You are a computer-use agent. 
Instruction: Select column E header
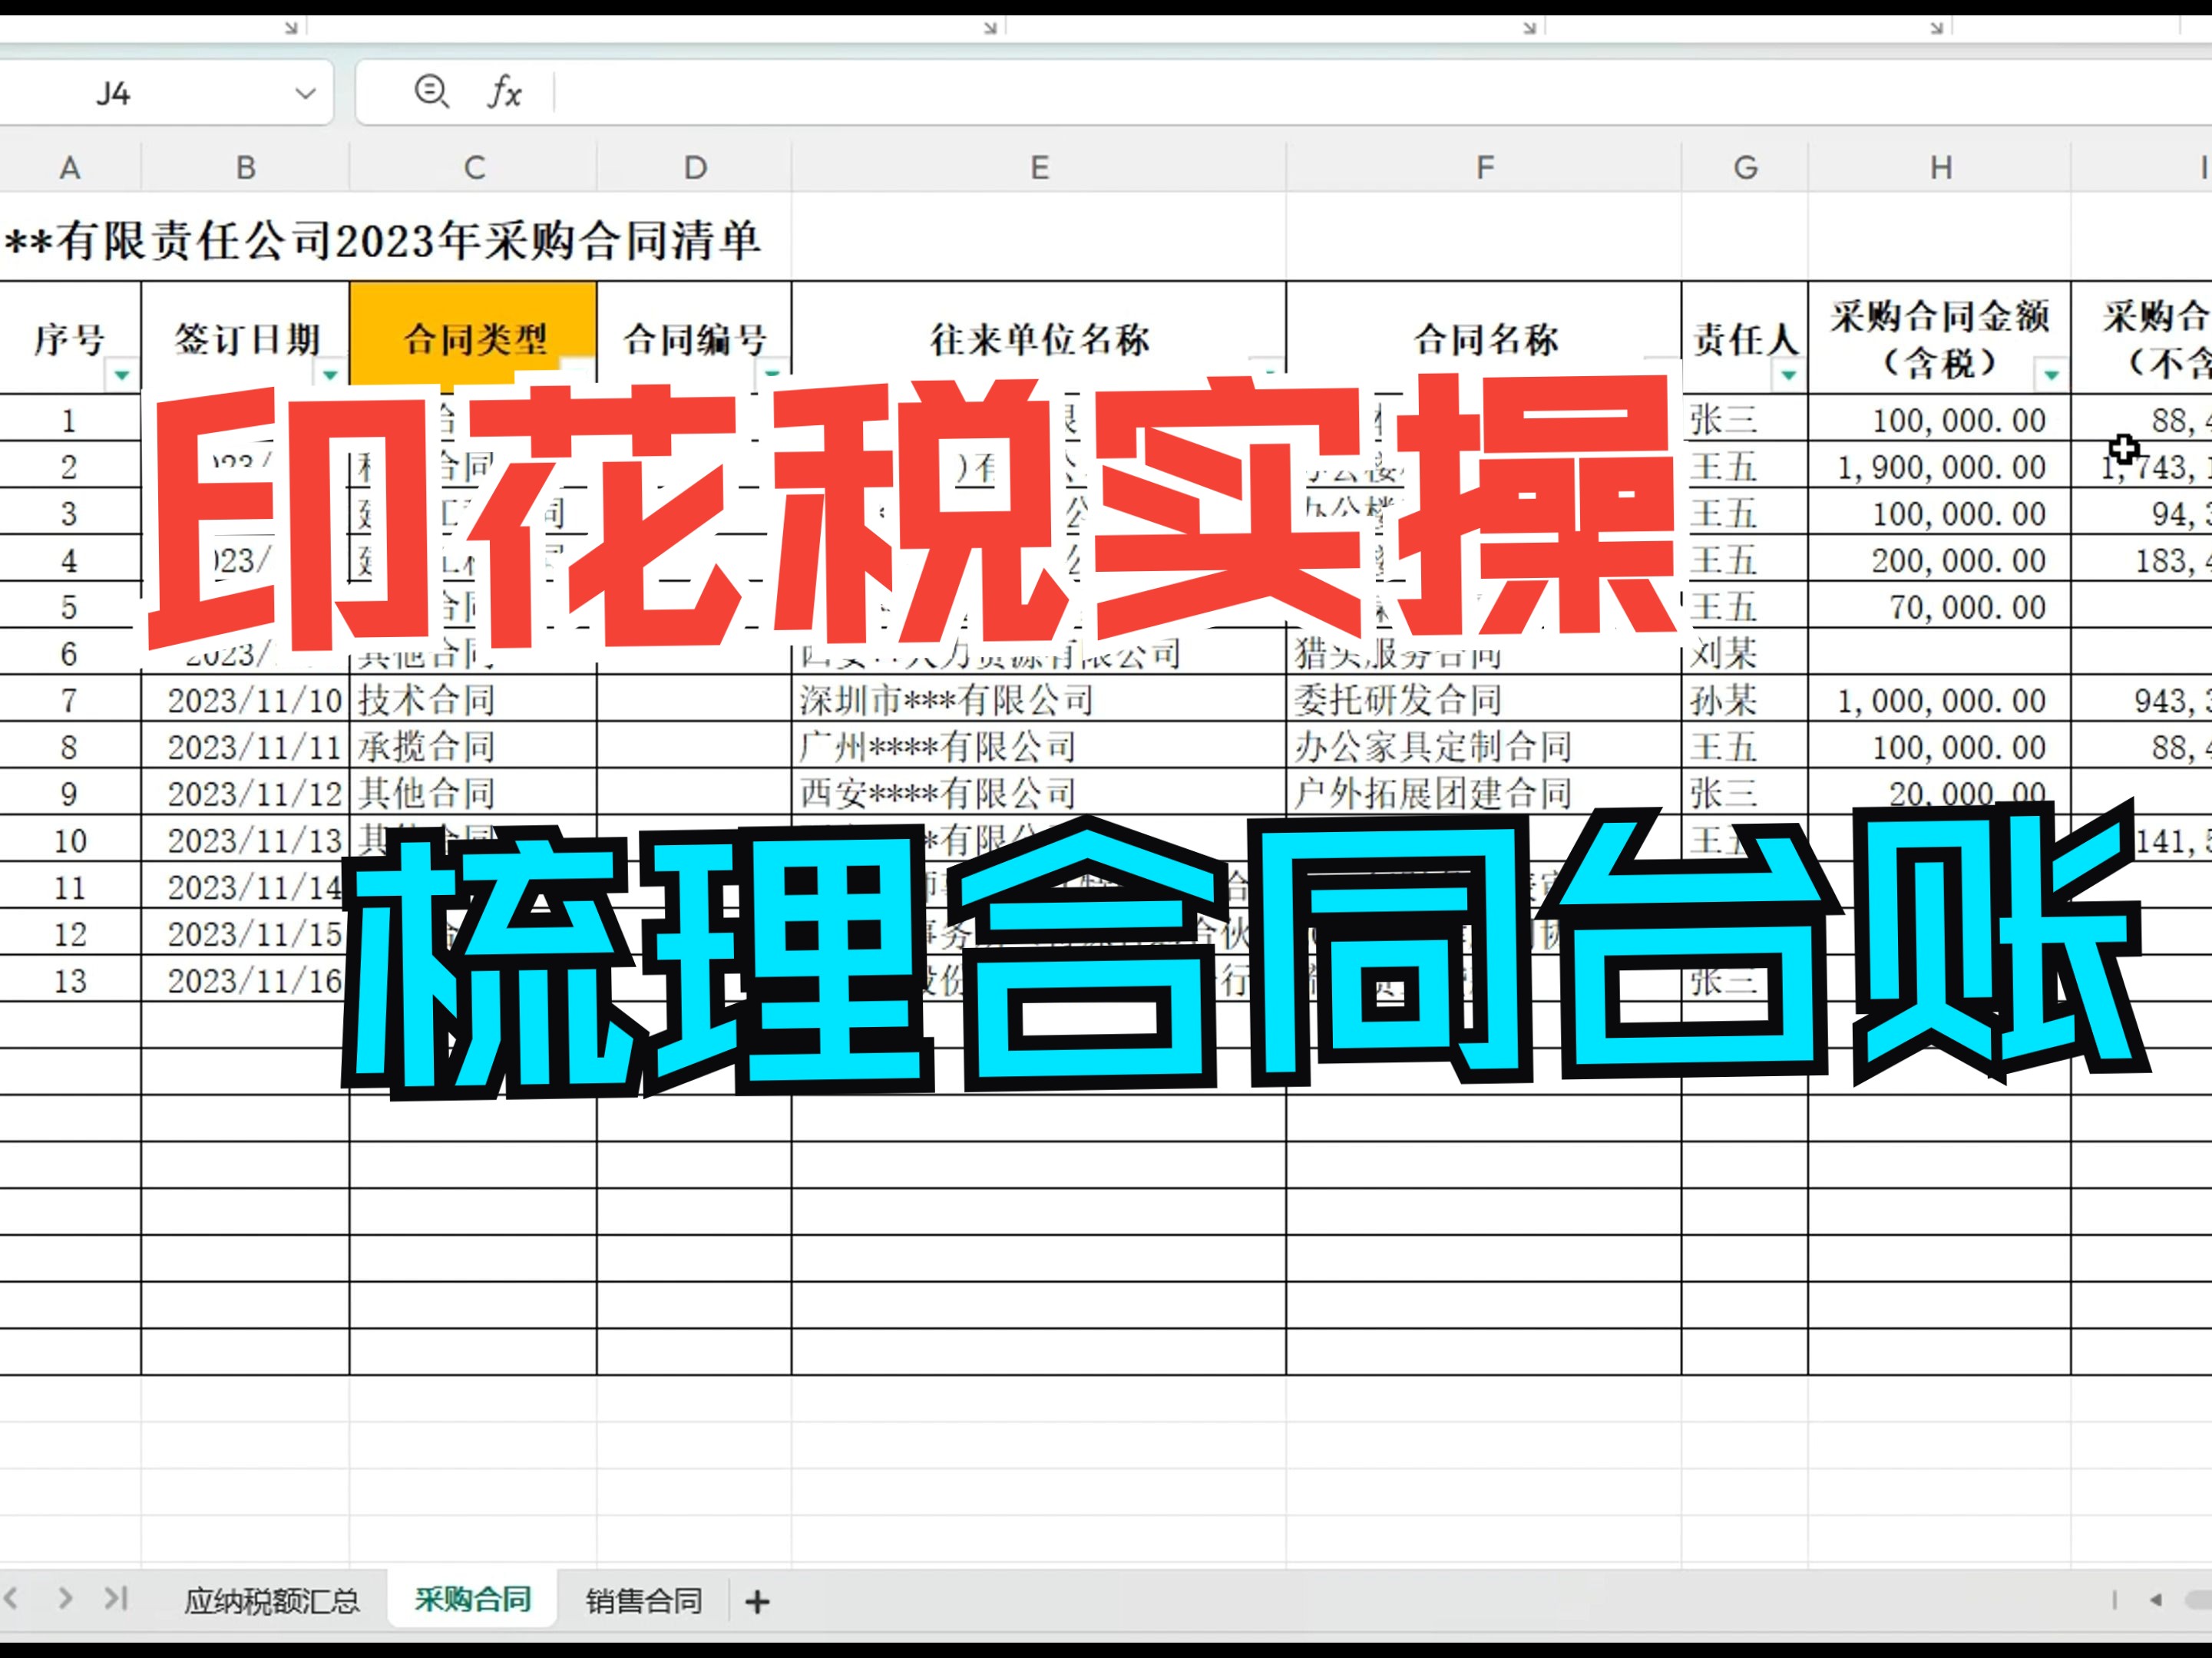[x=1039, y=167]
